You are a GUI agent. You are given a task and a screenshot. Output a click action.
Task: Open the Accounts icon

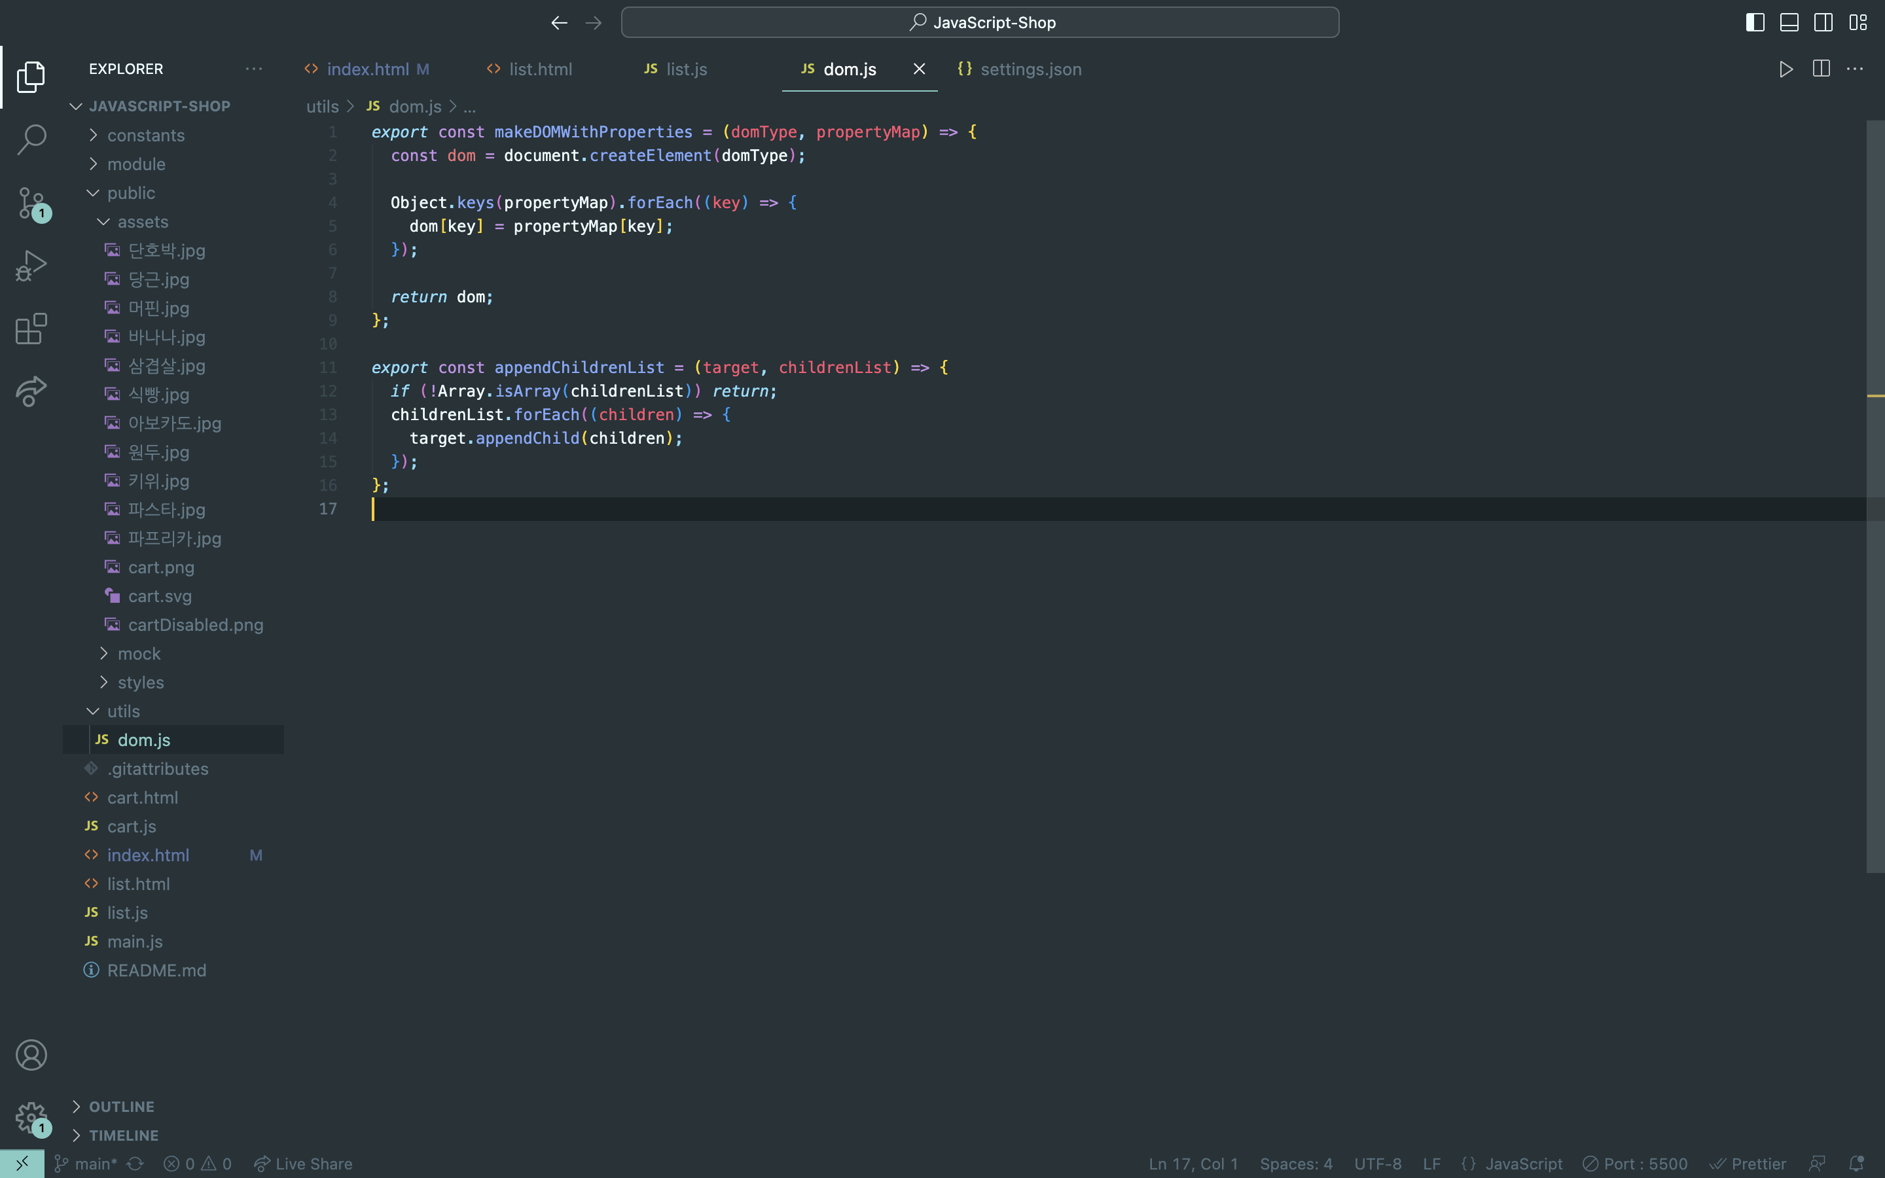tap(31, 1055)
